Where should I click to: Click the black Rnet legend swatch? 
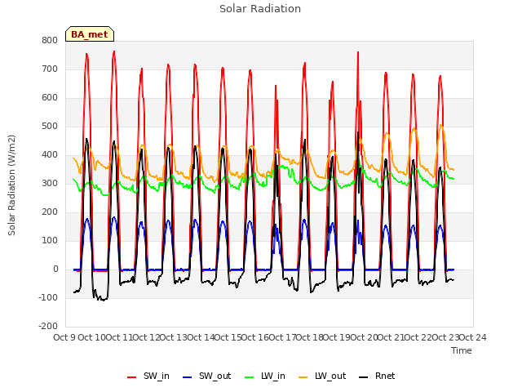click(x=364, y=377)
